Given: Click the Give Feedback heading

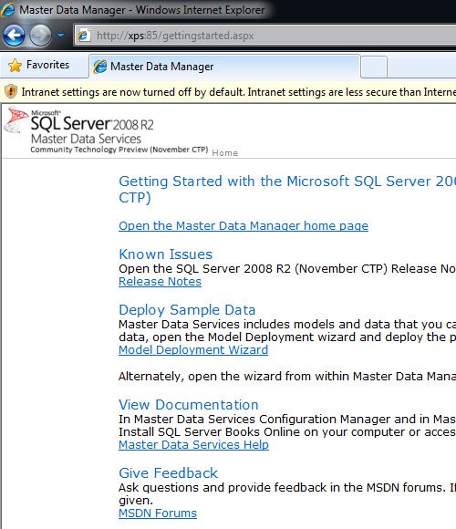Looking at the screenshot, I should click(169, 473).
